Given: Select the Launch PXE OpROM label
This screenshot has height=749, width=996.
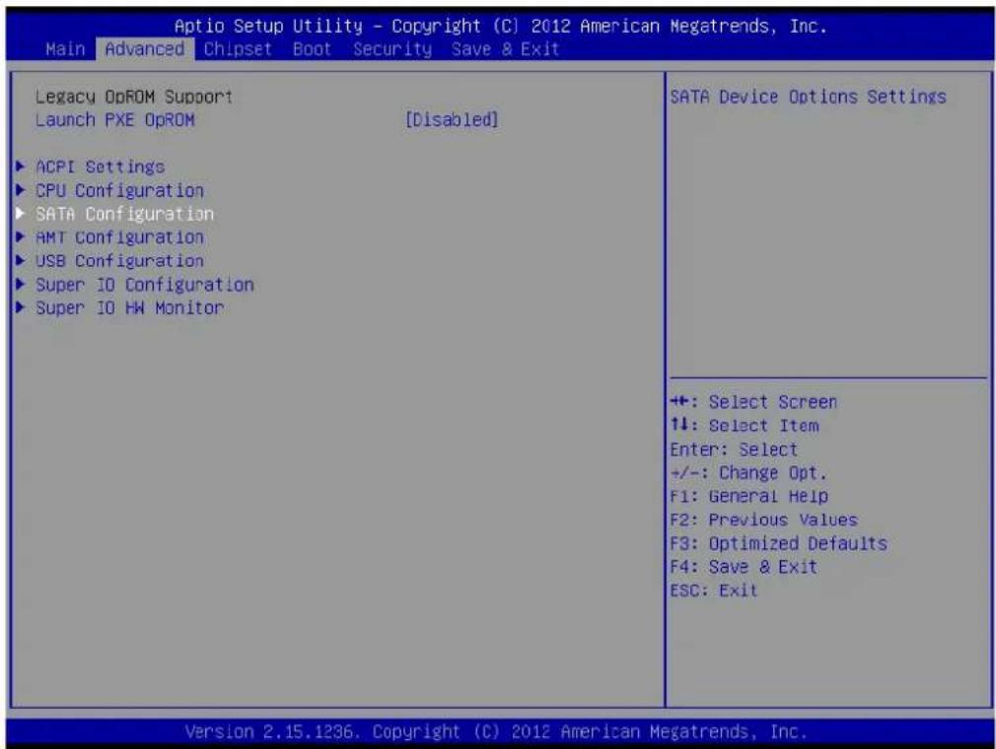Looking at the screenshot, I should 115,119.
